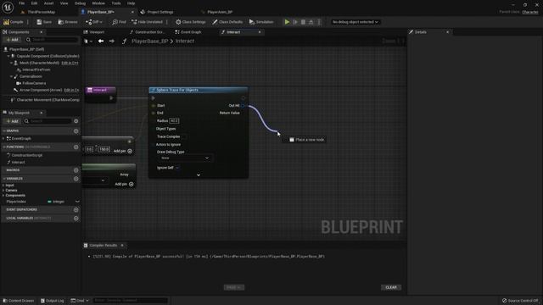Open the Draw Debug Type dropdown
The image size is (543, 305).
point(184,158)
